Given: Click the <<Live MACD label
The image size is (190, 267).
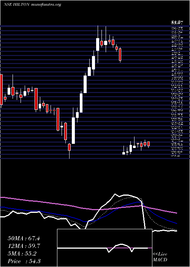Looking at the screenshot, I should point(160,257).
